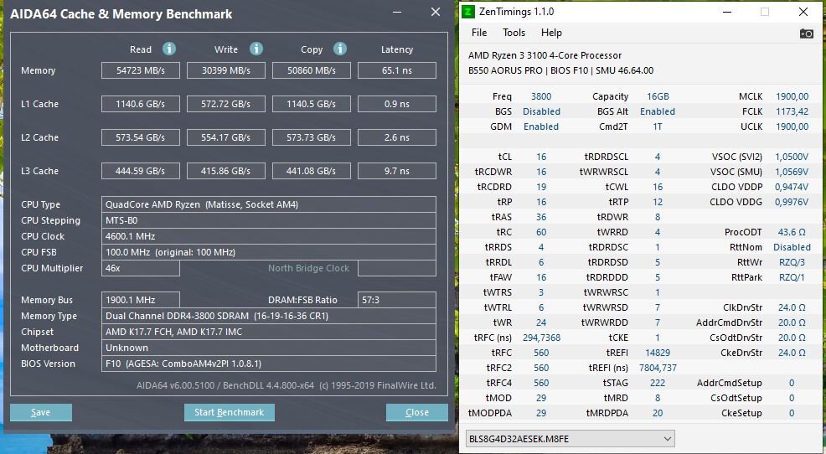Close the ZenTimings window
The height and width of the screenshot is (454, 826).
803,12
